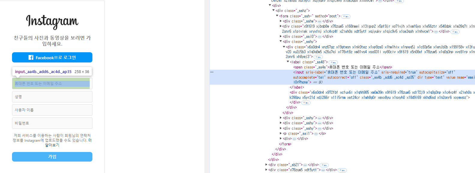Toggle flex badge after xnhvcw1 closing div

pyautogui.click(x=455, y=32)
